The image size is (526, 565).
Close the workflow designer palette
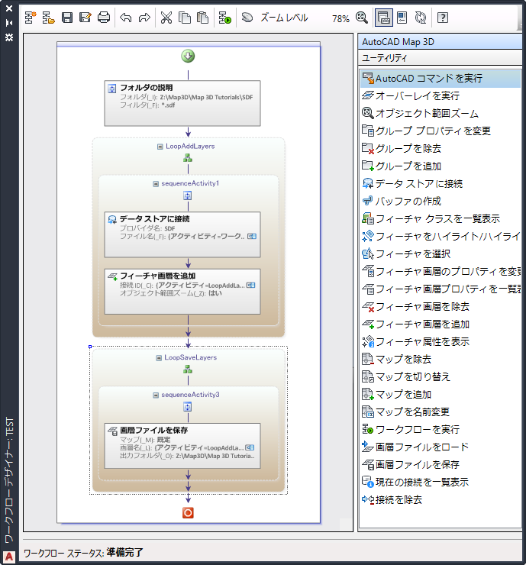coord(9,8)
